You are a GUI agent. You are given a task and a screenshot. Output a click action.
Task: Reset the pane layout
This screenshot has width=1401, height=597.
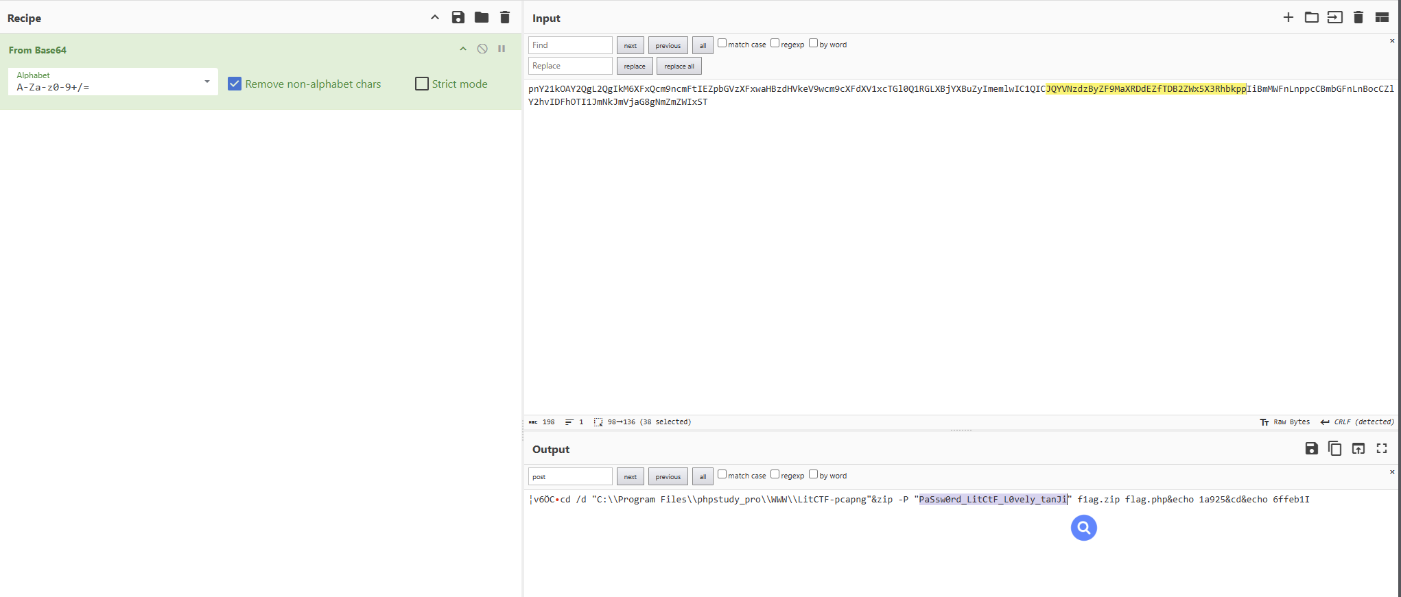1382,18
